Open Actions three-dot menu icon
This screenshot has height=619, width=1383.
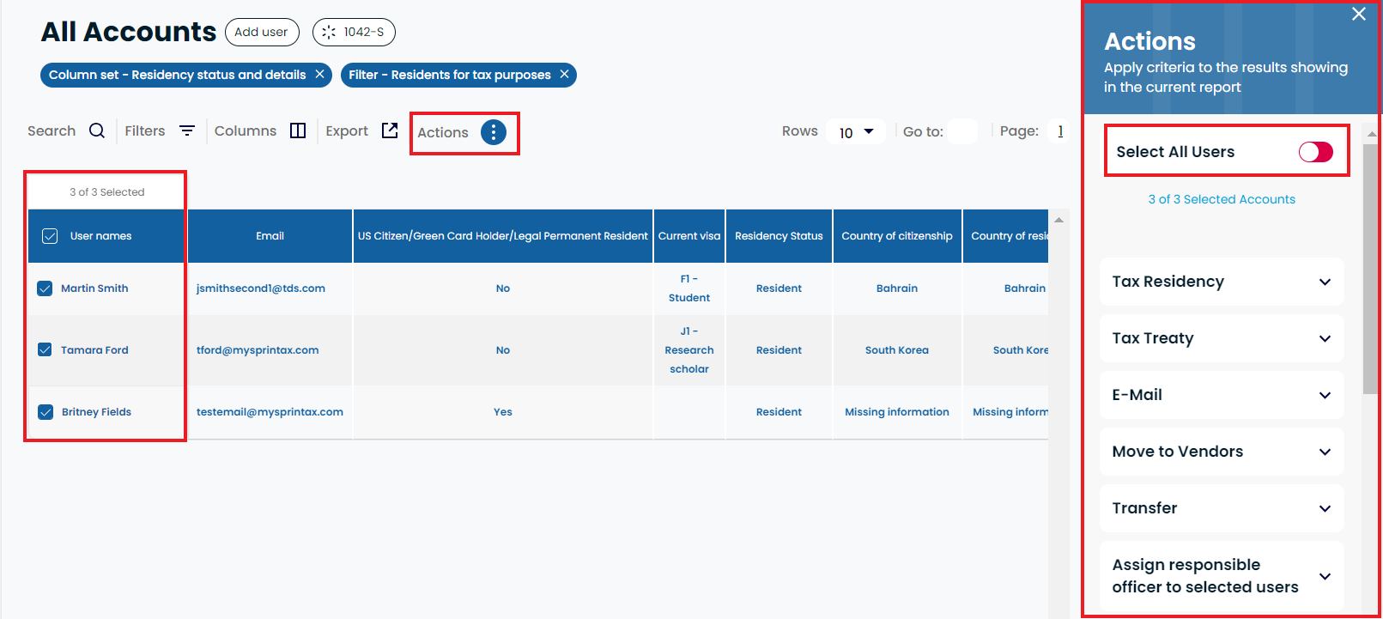tap(494, 132)
